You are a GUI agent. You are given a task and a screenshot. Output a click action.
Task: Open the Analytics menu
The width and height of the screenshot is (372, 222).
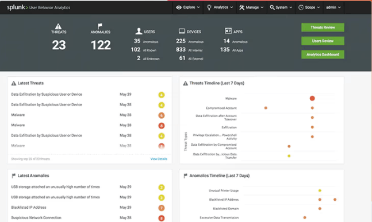[220, 7]
